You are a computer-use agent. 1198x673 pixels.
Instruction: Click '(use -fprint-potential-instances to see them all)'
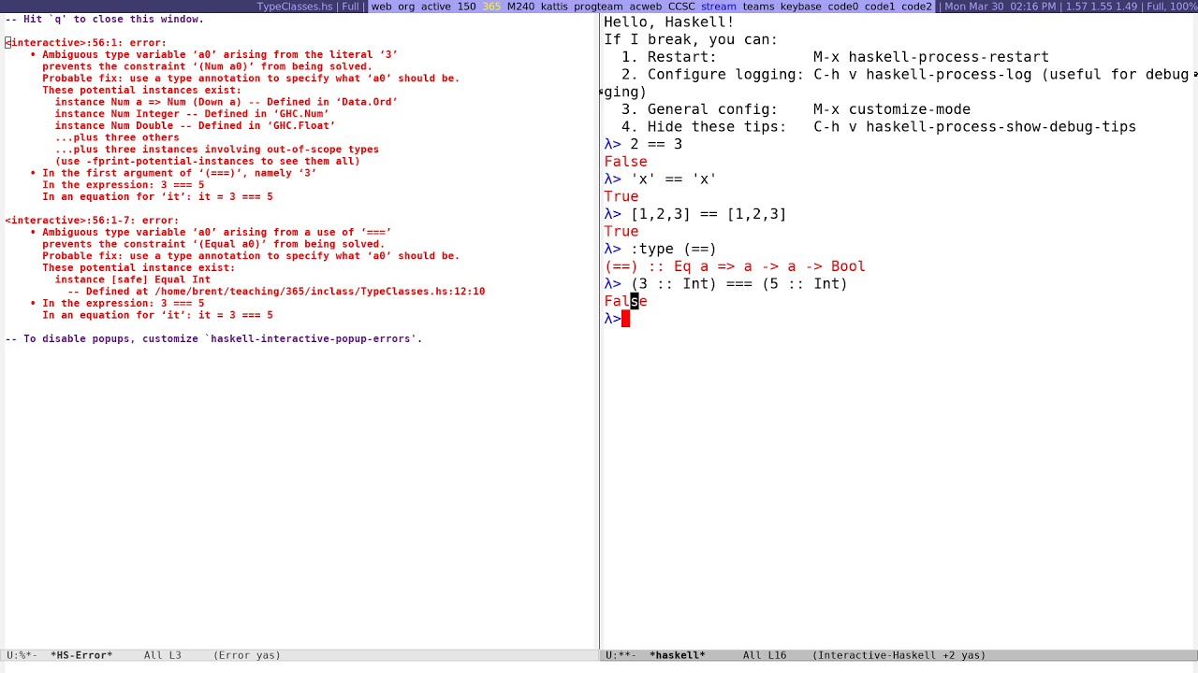click(x=207, y=161)
